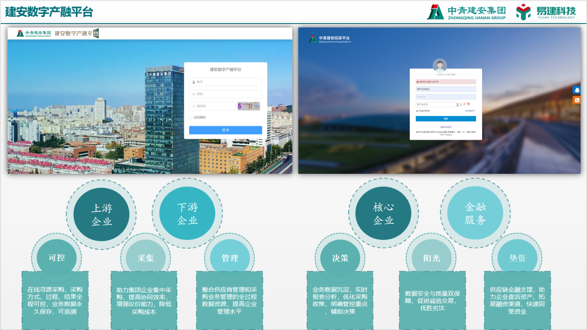
Task: Click the avatar icon above the right login form
Action: (x=440, y=66)
